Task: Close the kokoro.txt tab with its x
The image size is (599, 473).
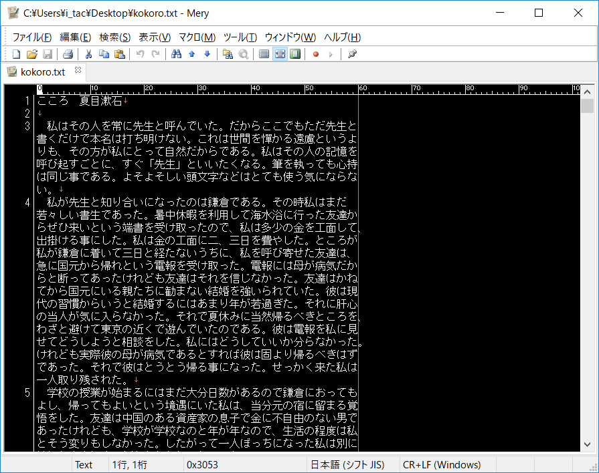Action: pos(78,69)
